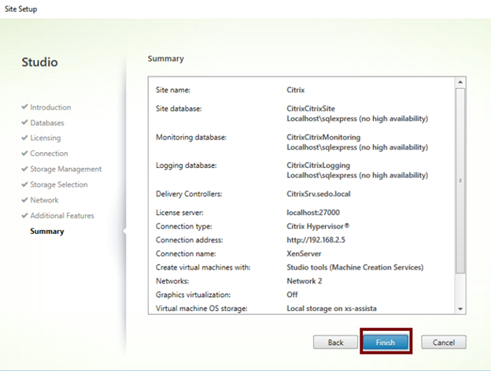Click the Logging database label
This screenshot has height=371, width=491.
click(x=186, y=165)
